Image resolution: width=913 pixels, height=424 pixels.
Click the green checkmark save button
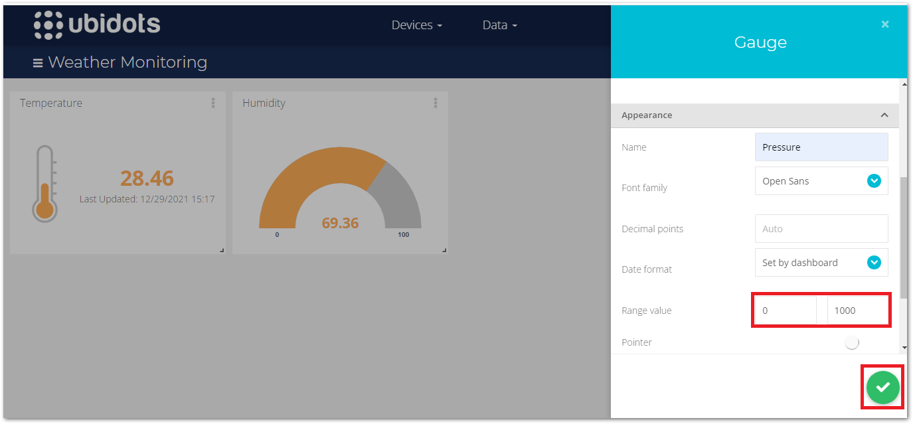[x=882, y=387]
